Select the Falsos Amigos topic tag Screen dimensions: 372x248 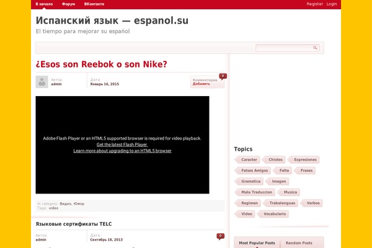tap(253, 170)
